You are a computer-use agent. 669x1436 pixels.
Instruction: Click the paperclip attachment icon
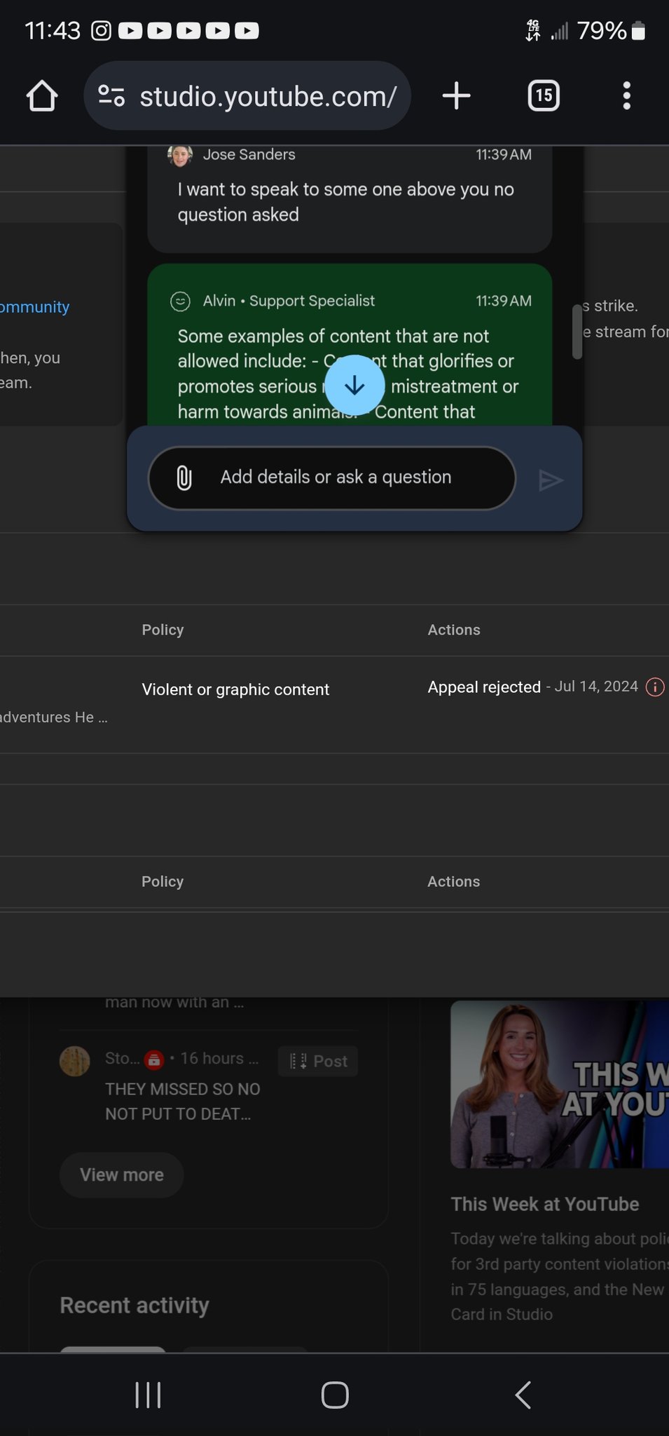pyautogui.click(x=184, y=477)
